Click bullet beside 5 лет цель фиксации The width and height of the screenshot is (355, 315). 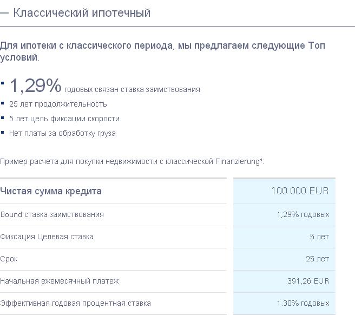3,117
